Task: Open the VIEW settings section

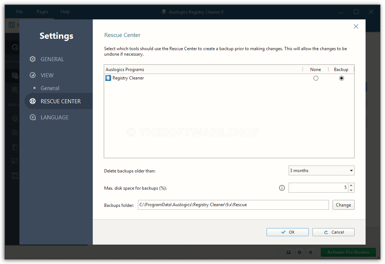Action: pyautogui.click(x=47, y=75)
